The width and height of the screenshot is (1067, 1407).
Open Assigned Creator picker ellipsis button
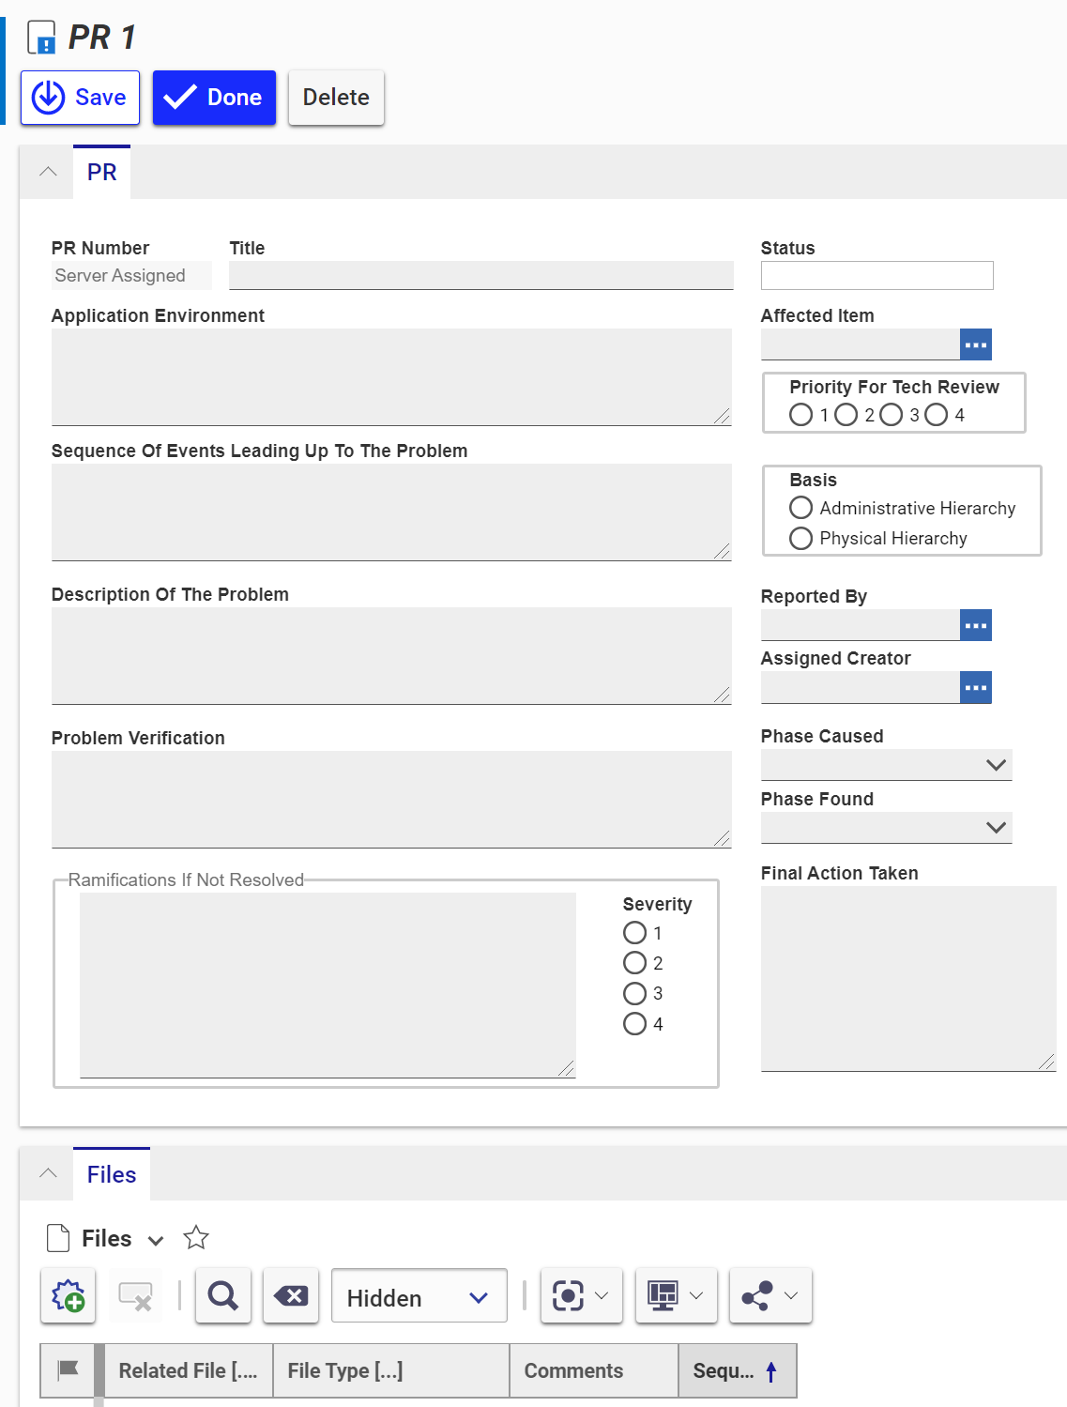[x=976, y=687]
